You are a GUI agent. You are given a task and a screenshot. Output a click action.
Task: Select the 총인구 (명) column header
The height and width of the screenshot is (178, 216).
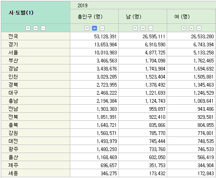(x=94, y=17)
